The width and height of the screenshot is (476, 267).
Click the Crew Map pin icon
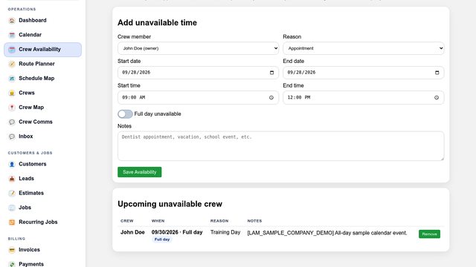coord(12,108)
